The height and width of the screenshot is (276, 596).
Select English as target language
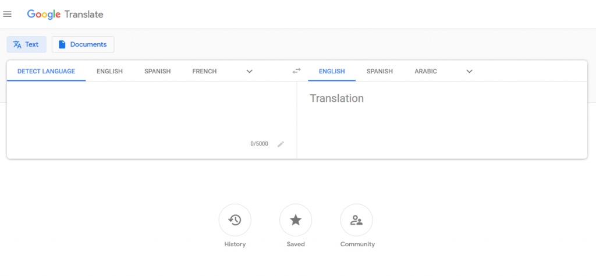click(332, 71)
